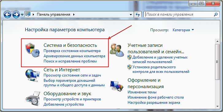
Task: Open recent pages dropdown next to Forward arrow
Action: [x=22, y=15]
